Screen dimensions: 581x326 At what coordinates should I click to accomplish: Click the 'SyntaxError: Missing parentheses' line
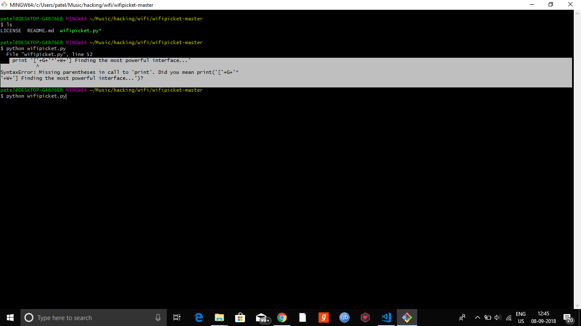click(120, 72)
